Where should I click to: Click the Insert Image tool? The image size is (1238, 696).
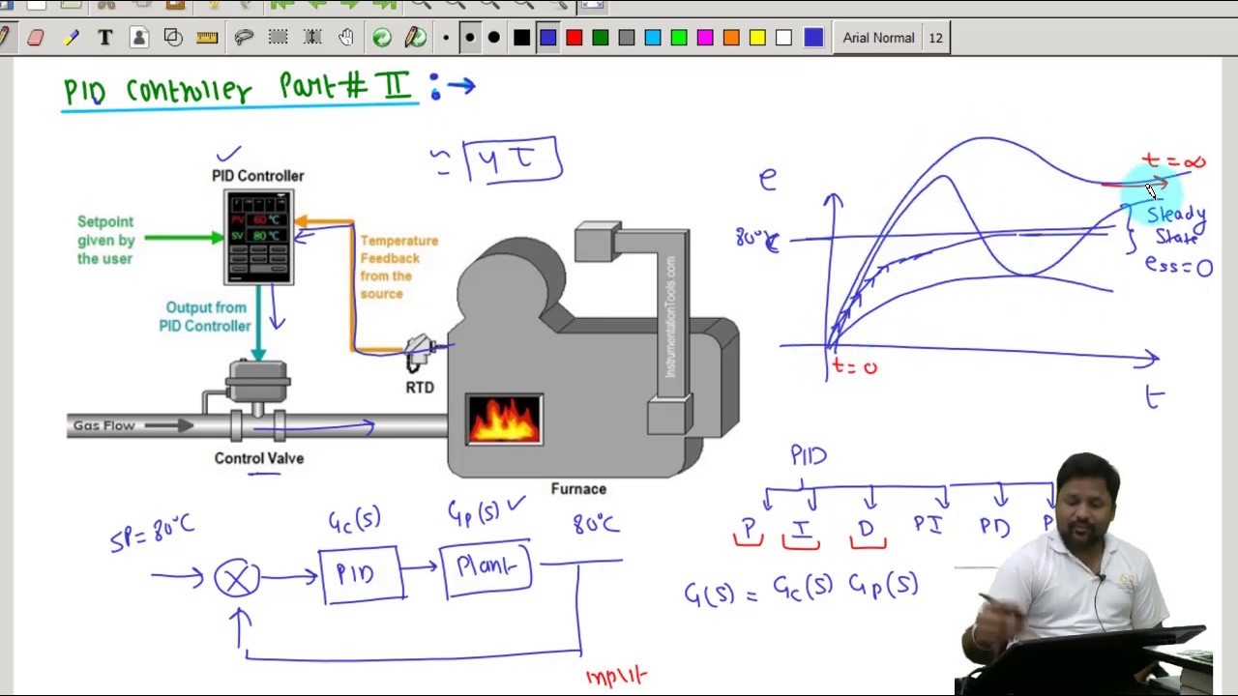(x=139, y=38)
